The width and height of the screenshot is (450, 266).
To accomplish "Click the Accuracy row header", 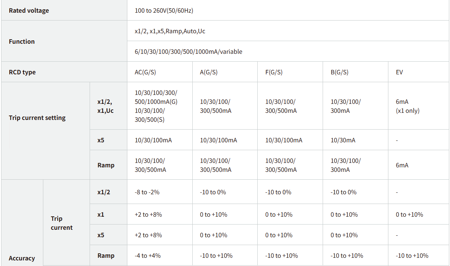I will [22, 258].
